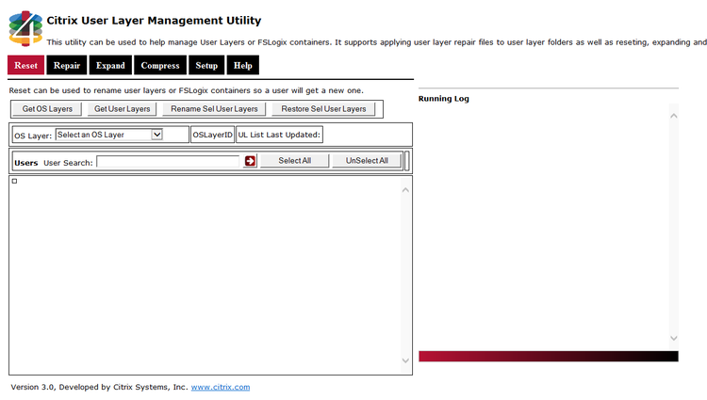Viewport: 707px width, 400px height.
Task: Click the red arrow user search icon
Action: click(250, 161)
